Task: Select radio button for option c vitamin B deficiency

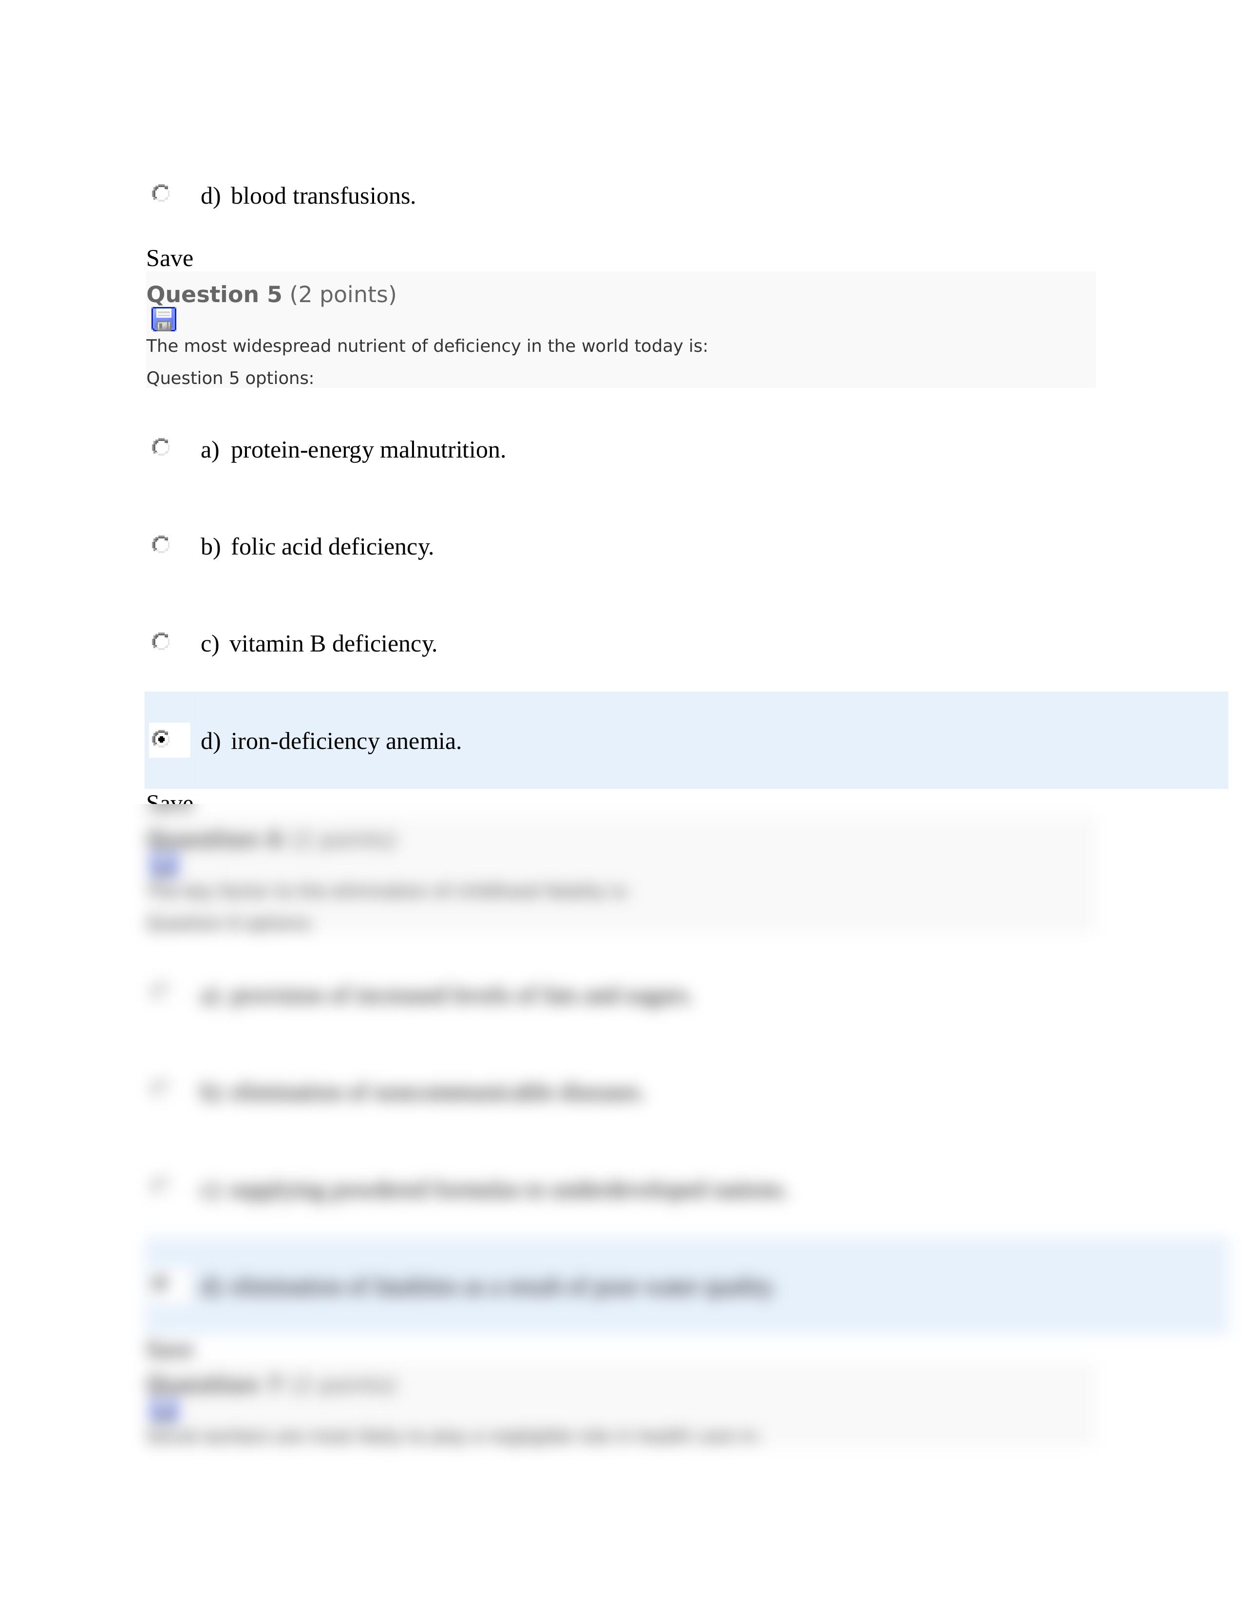Action: 162,641
